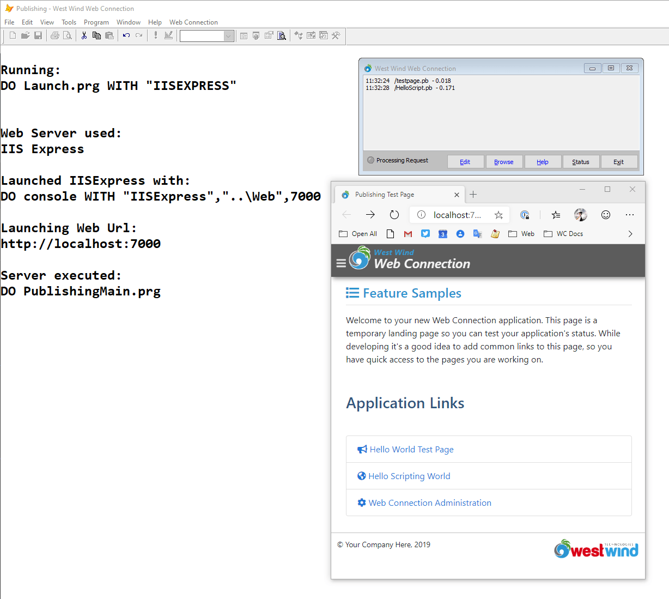The width and height of the screenshot is (669, 599).
Task: Open Twitter bookmark icon
Action: click(425, 234)
